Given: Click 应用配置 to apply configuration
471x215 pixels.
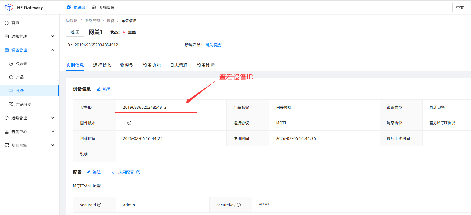Looking at the screenshot, I should click(126, 172).
